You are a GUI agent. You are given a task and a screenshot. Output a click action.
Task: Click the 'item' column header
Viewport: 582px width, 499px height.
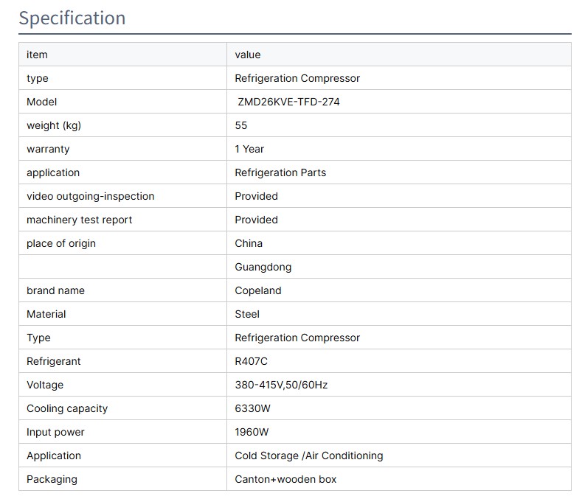[37, 55]
